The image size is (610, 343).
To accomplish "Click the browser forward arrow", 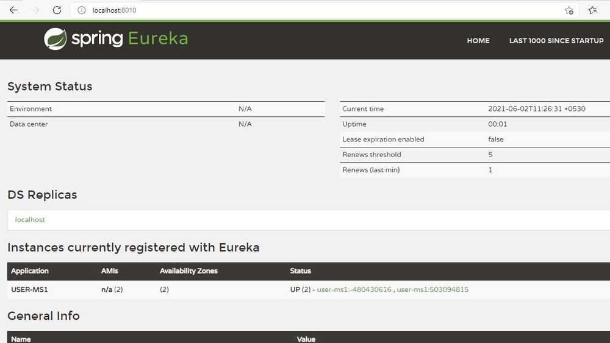I will coord(35,10).
